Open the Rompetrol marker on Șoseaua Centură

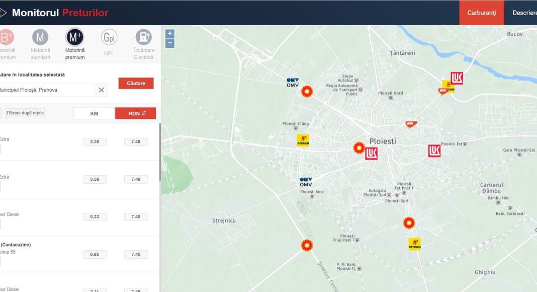pyautogui.click(x=307, y=245)
